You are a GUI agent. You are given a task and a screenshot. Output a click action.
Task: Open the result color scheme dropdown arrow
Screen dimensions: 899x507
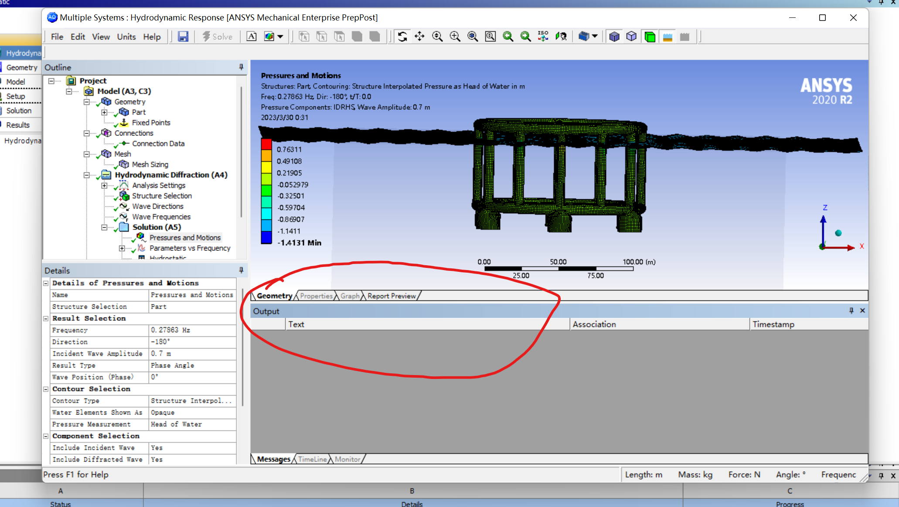point(280,37)
